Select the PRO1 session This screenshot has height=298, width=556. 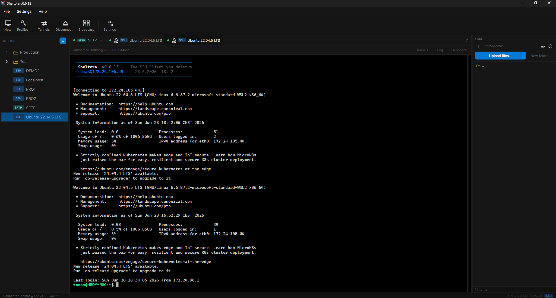click(35, 89)
